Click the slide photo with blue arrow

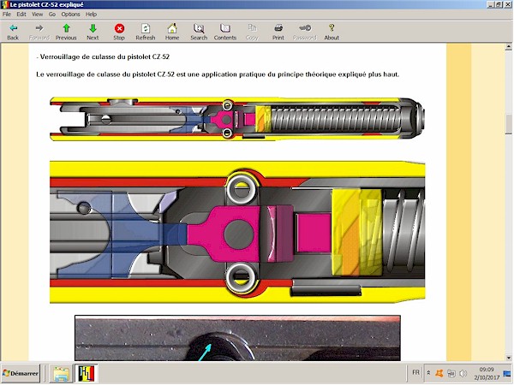coord(237,338)
